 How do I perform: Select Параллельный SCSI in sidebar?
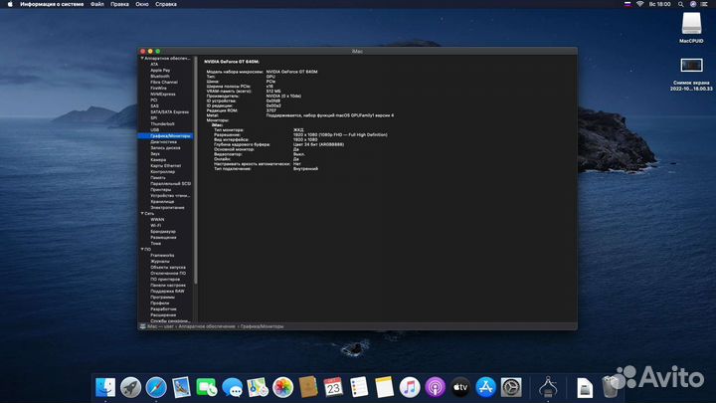(x=171, y=184)
